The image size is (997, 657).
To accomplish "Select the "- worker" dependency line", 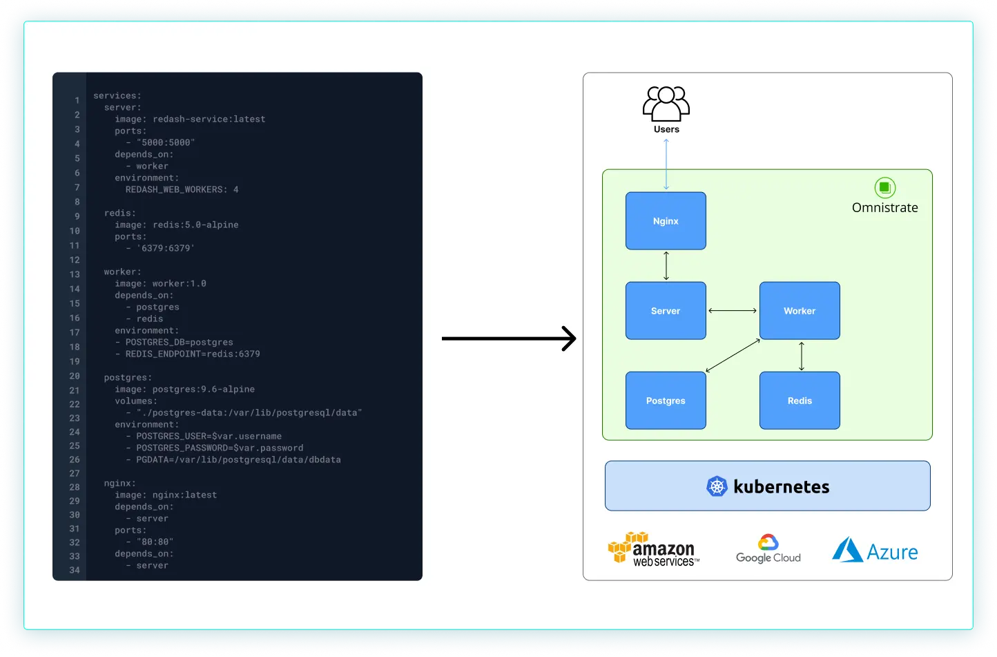I will click(x=147, y=166).
